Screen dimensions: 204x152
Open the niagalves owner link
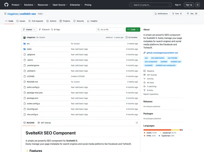[13, 14]
